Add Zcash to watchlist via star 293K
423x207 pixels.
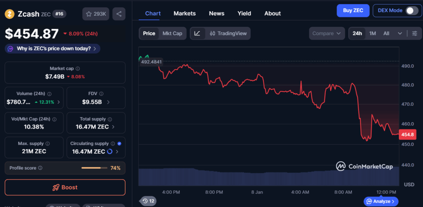96,14
